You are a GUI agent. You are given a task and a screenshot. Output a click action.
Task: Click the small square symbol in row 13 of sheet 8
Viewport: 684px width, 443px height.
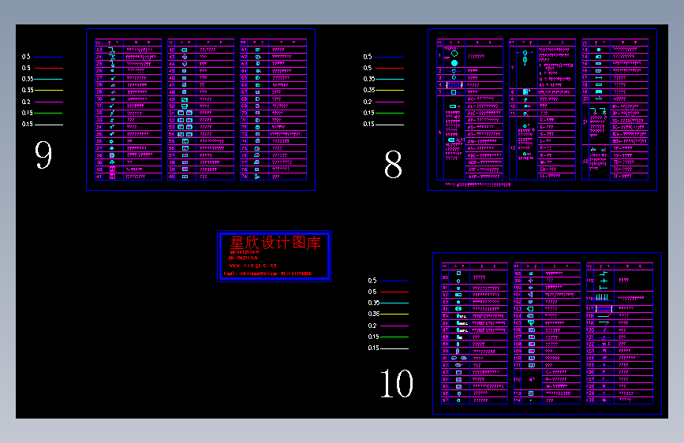[599, 50]
